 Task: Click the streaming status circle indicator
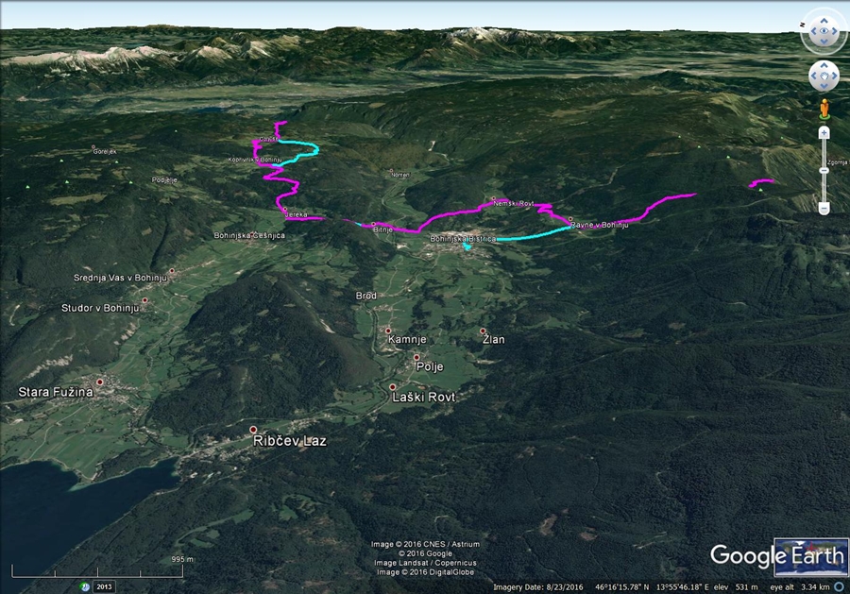839,586
